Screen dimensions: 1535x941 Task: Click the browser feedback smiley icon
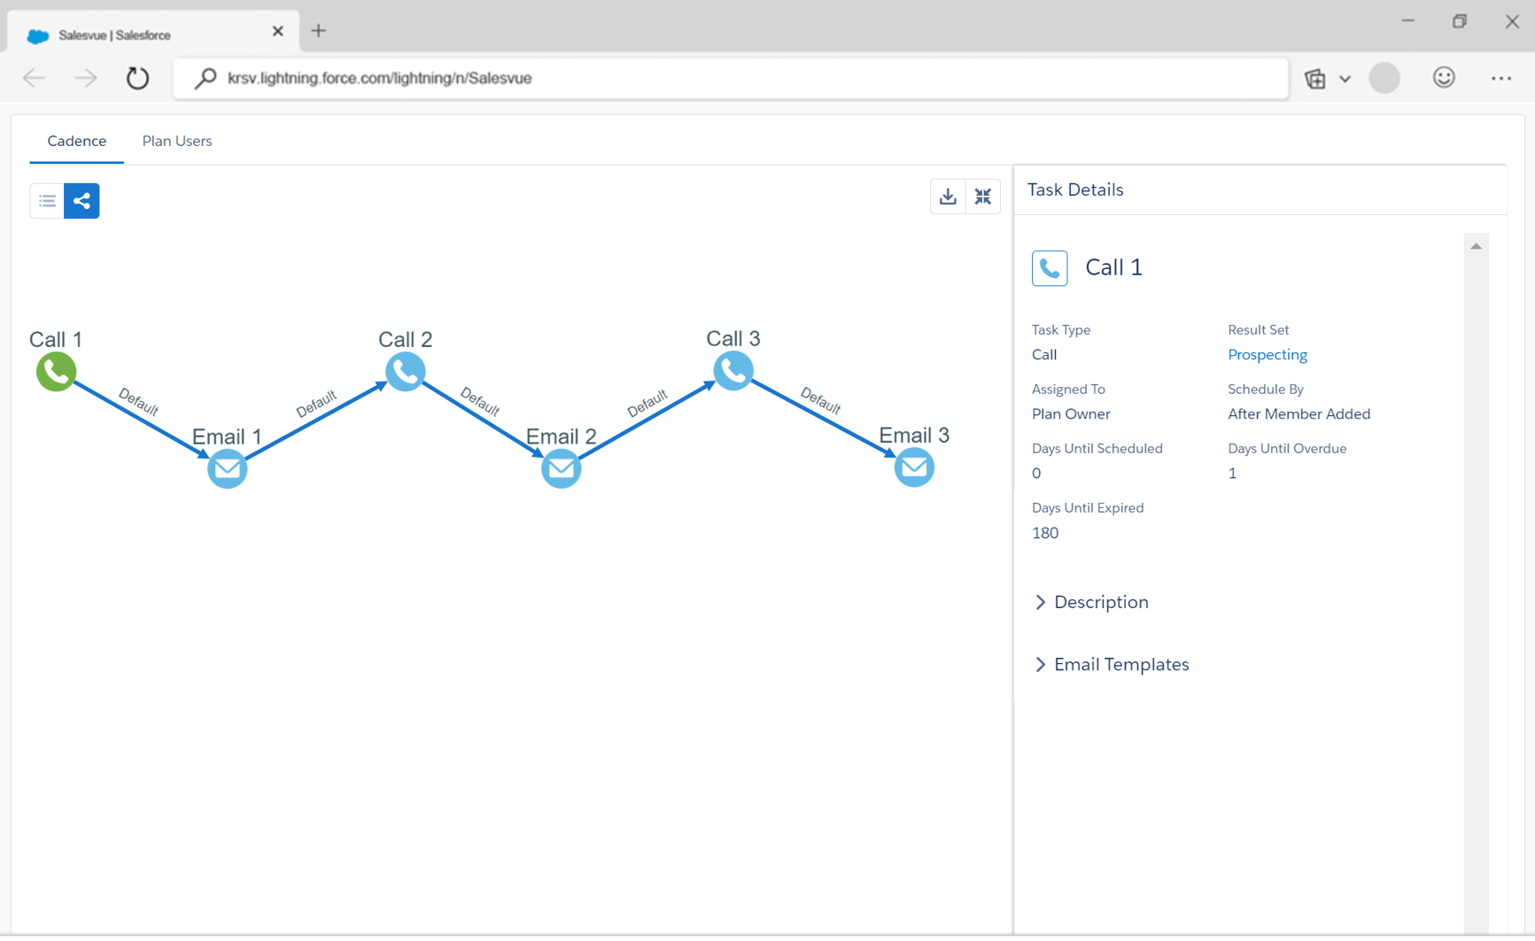1443,78
